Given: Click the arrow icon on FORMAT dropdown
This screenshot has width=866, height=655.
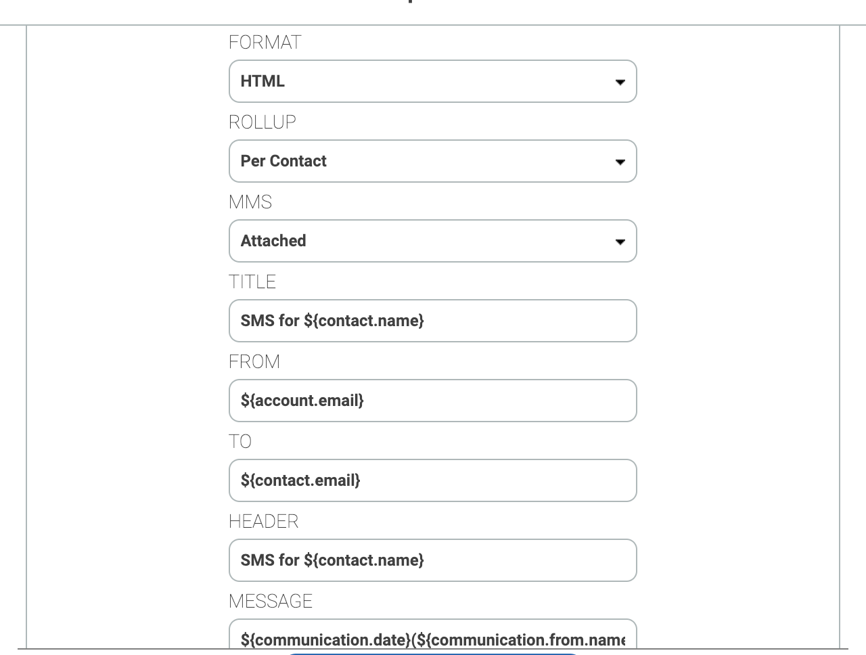Looking at the screenshot, I should 620,83.
